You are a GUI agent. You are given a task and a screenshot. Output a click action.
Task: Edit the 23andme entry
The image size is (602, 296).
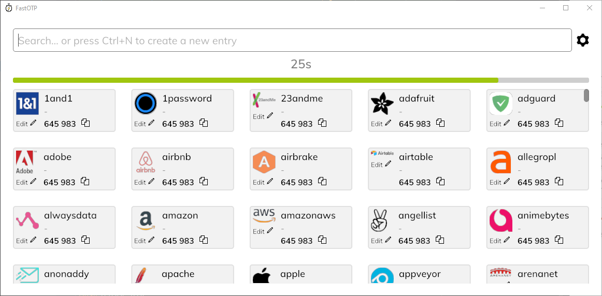pyautogui.click(x=263, y=116)
